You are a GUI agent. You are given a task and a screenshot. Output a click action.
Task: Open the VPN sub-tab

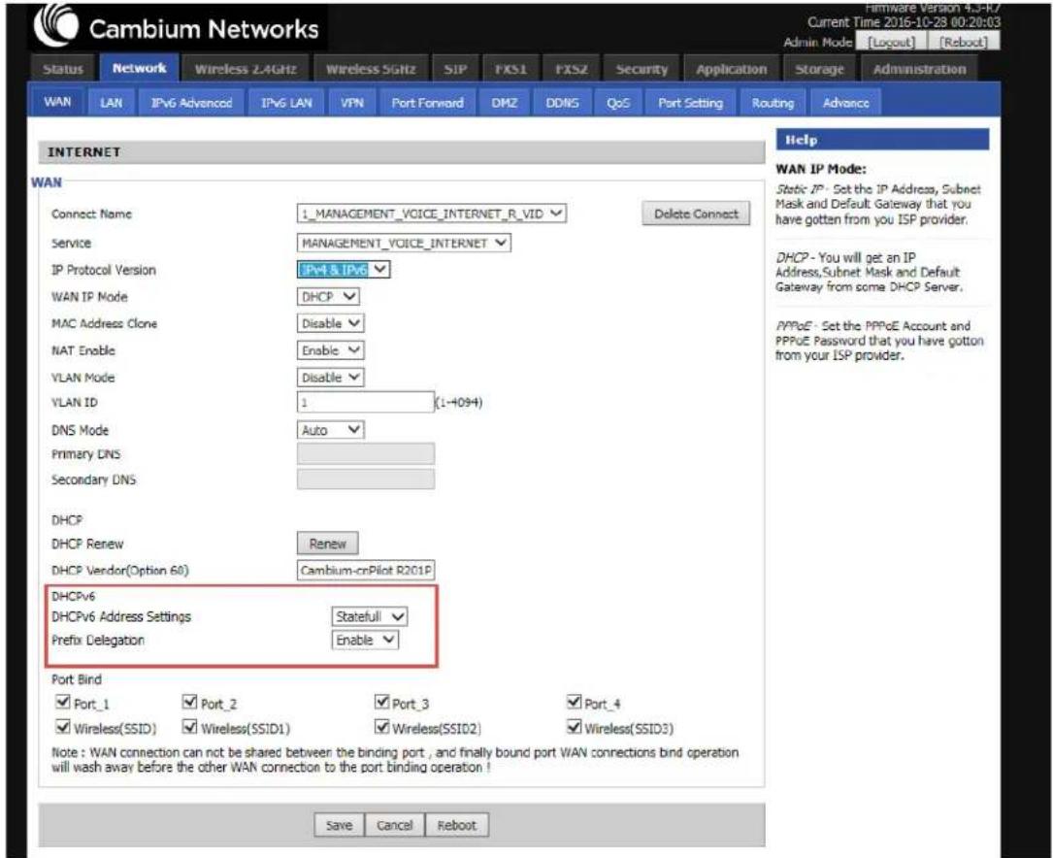click(352, 103)
